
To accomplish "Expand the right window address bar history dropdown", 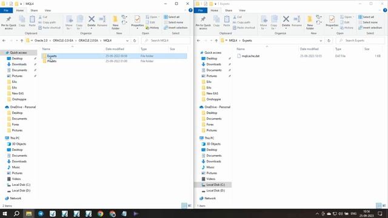I will (321, 41).
